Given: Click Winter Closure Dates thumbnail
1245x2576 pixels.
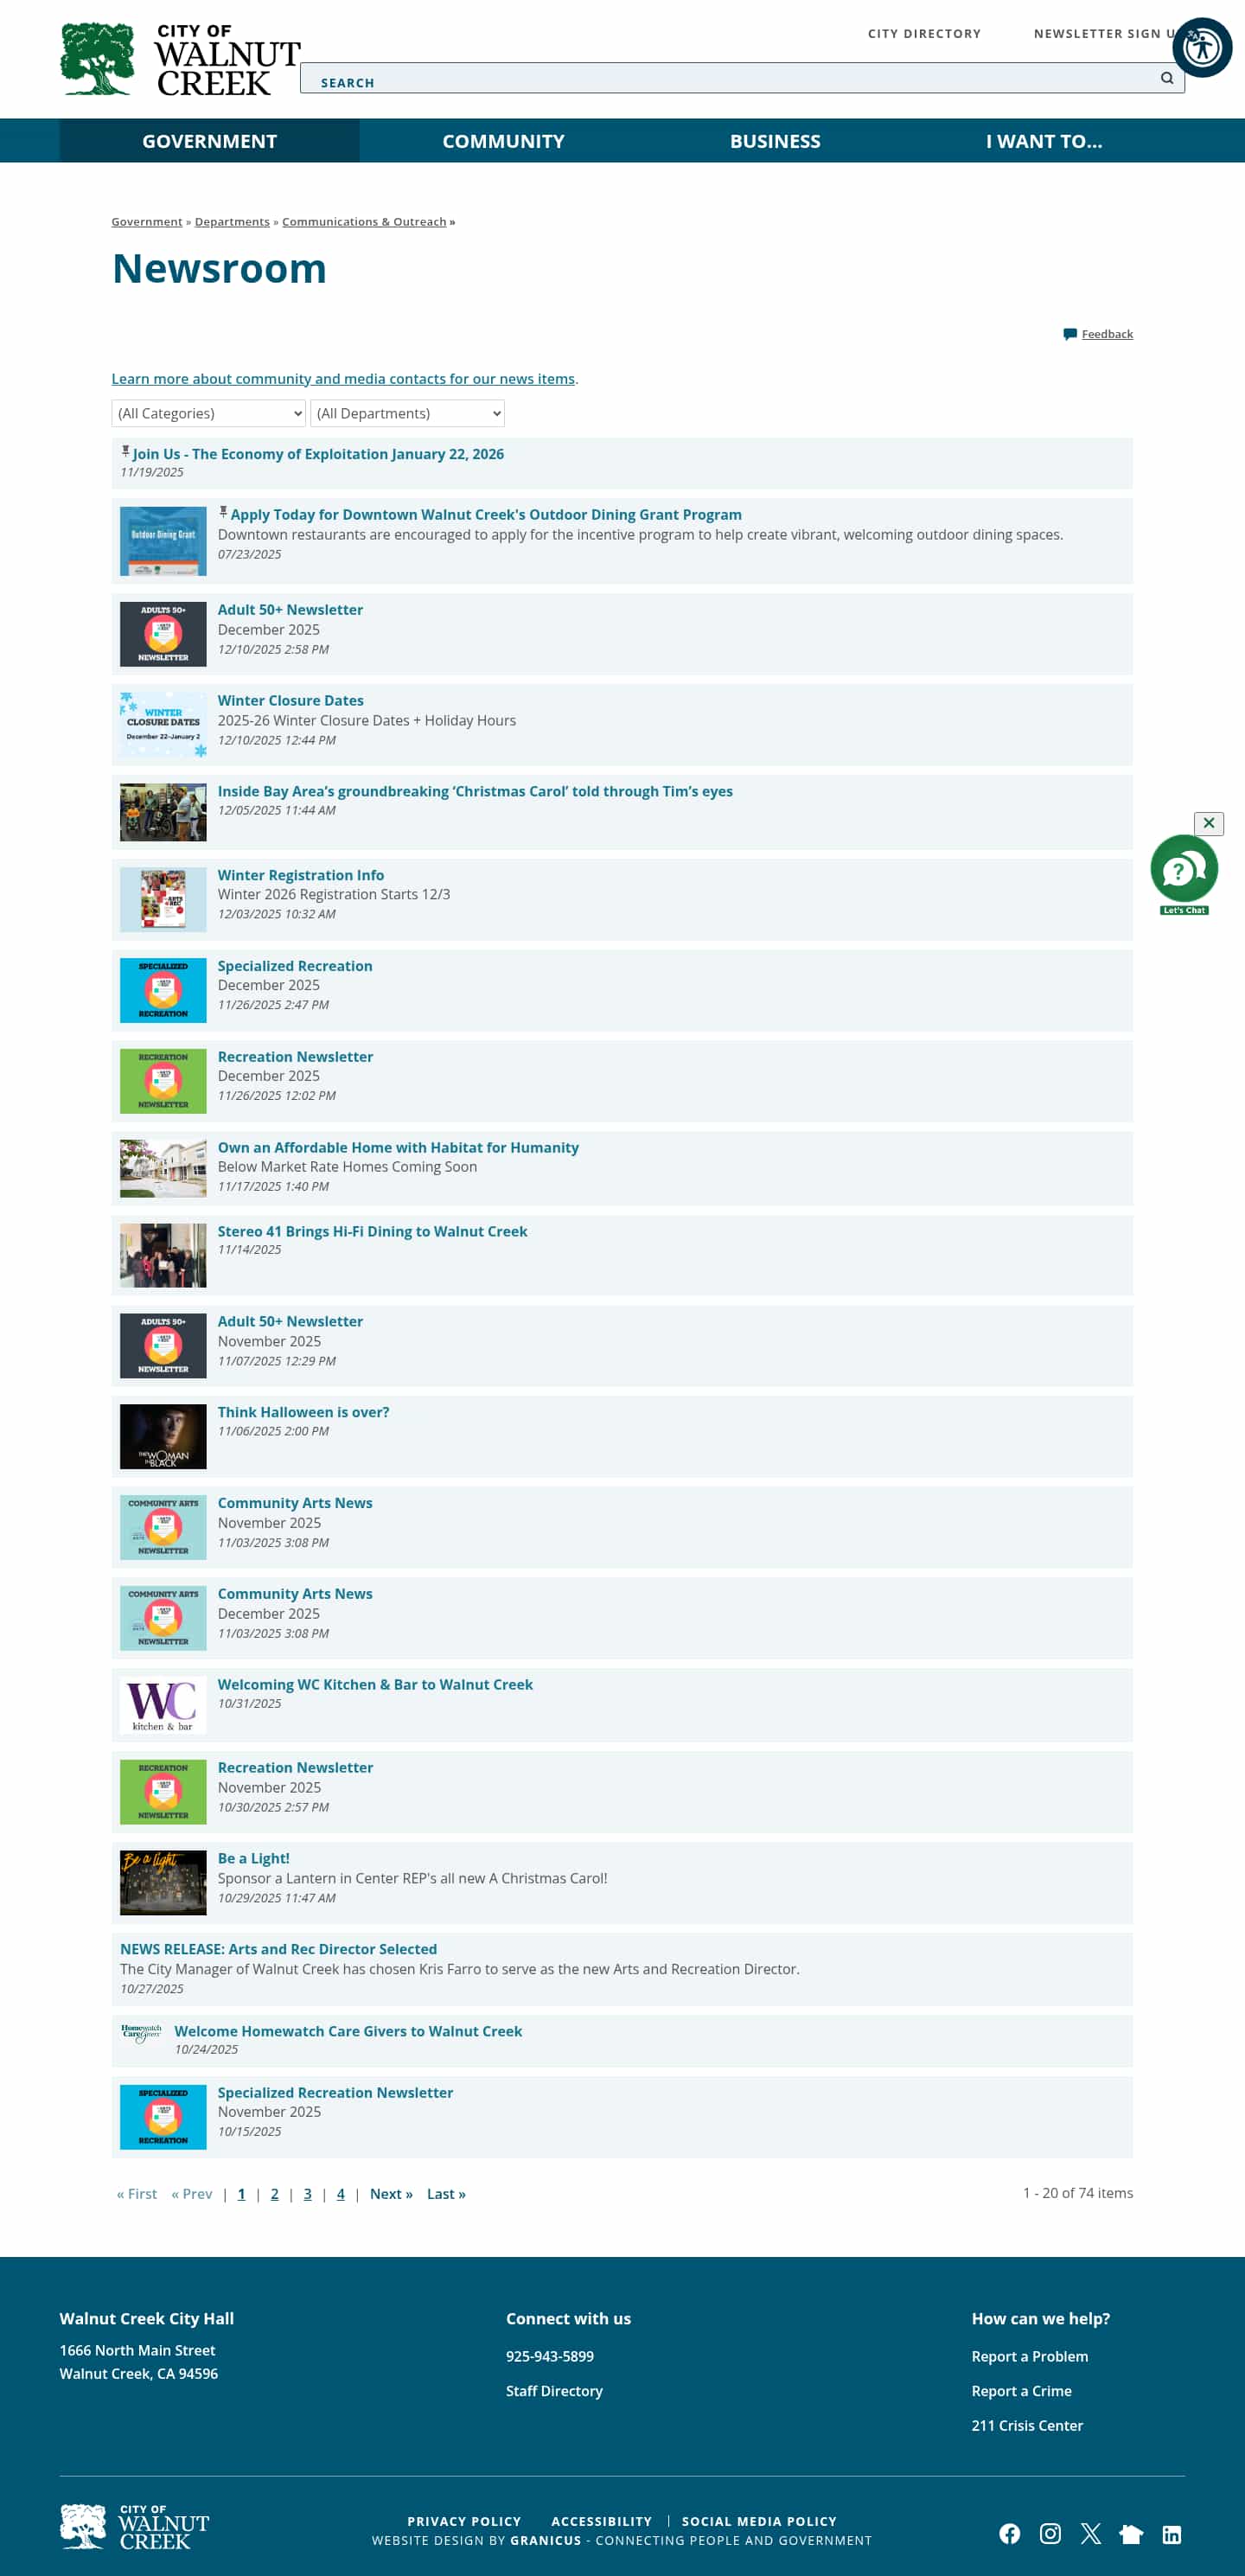Looking at the screenshot, I should point(163,725).
